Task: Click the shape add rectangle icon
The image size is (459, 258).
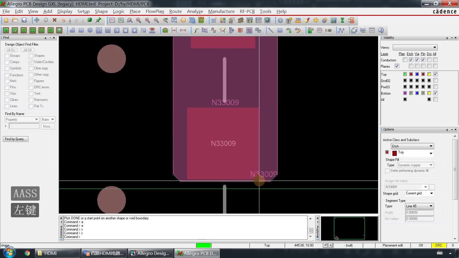Action: 81,30
